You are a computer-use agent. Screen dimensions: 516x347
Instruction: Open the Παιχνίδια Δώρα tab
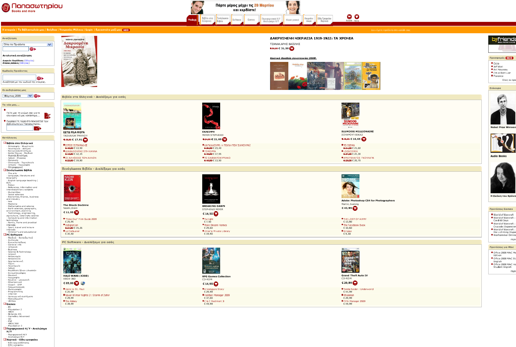coord(309,20)
